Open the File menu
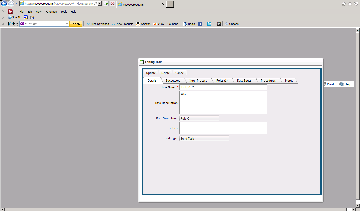Viewport: 360px width, 211px height. point(21,12)
